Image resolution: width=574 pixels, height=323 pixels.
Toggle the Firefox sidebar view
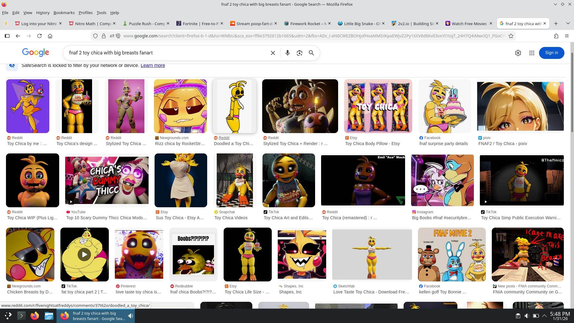click(7, 36)
